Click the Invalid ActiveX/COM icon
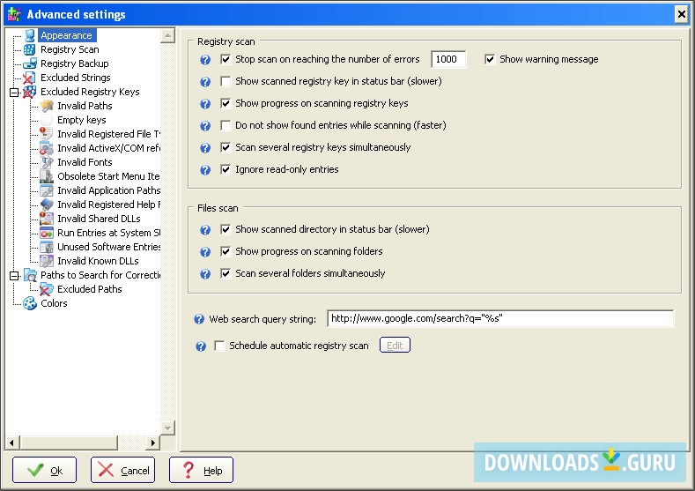Screen dimensions: 695x491 [47, 148]
